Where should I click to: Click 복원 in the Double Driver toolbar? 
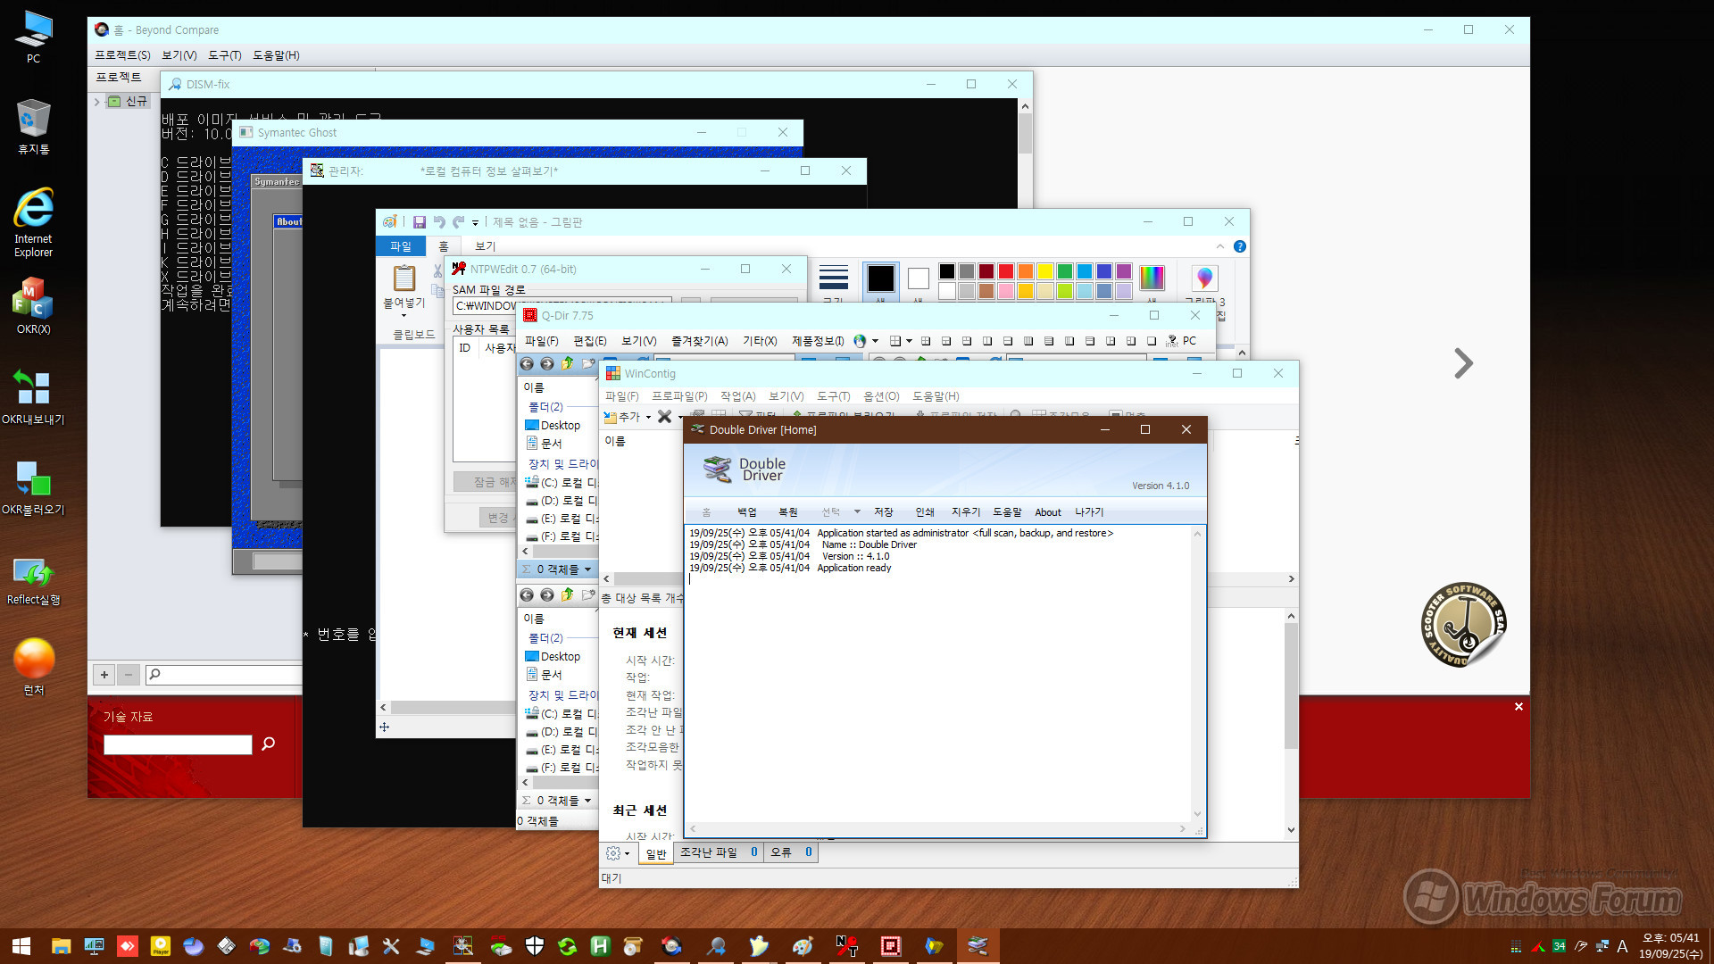click(x=787, y=512)
